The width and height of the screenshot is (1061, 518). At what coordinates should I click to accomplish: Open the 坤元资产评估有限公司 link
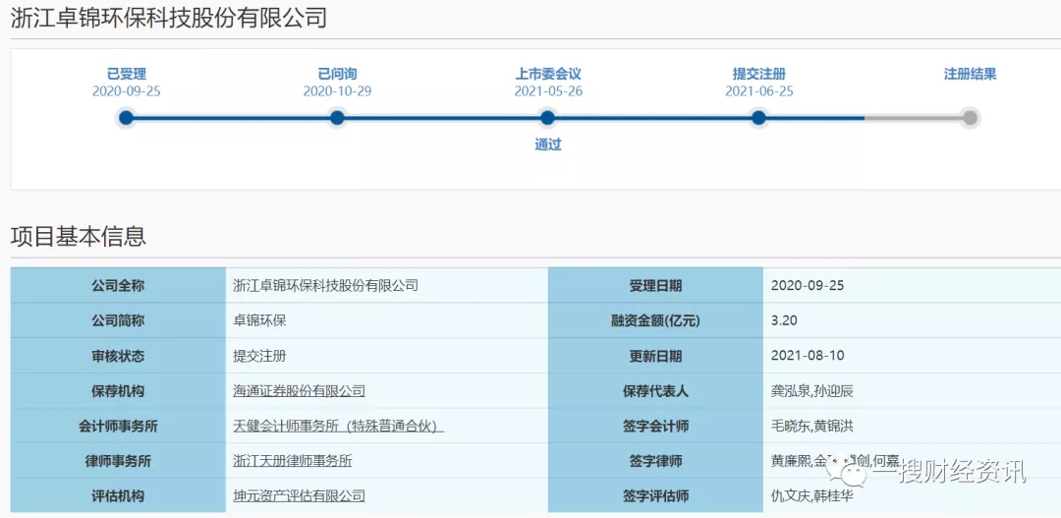299,496
